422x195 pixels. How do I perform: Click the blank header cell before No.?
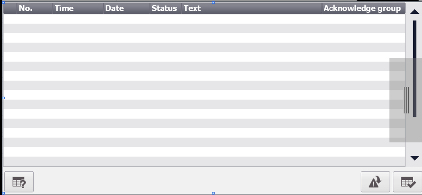coord(10,8)
